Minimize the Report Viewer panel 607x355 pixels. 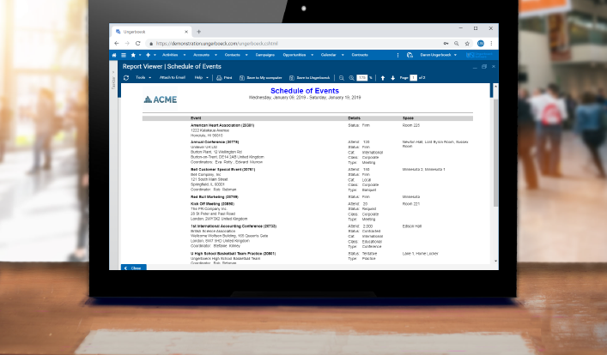(475, 67)
